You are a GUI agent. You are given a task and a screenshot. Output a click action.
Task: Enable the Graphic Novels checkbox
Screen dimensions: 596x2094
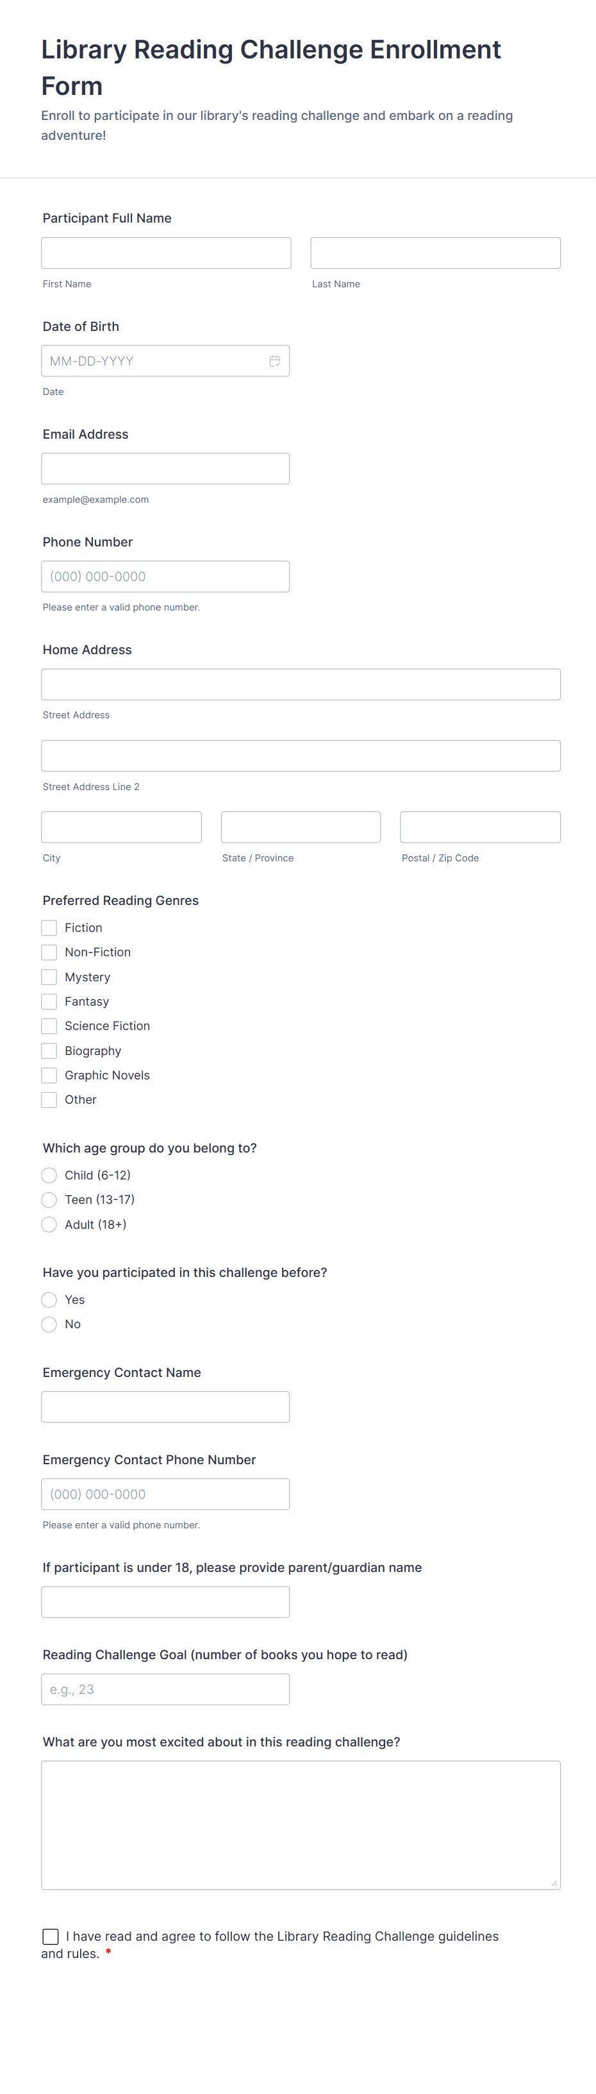(49, 1076)
